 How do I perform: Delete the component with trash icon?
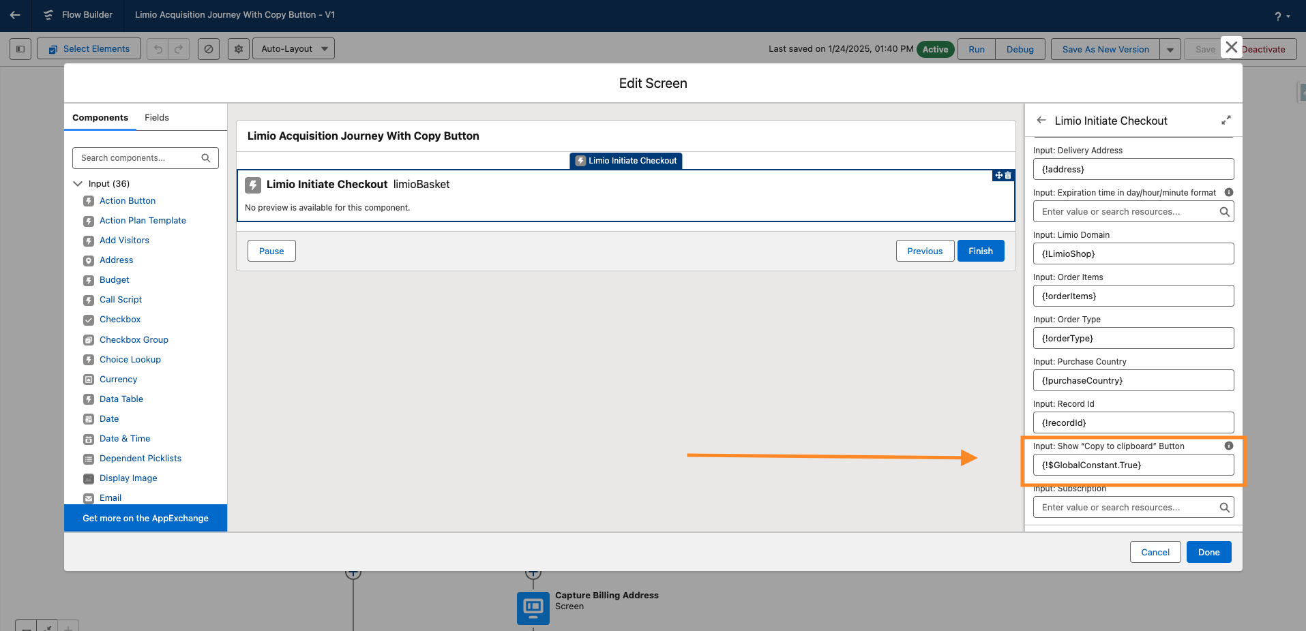1008,176
